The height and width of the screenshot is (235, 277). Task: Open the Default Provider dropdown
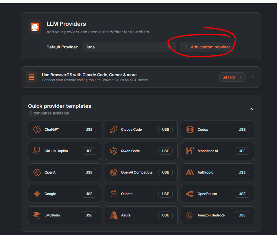tap(129, 47)
